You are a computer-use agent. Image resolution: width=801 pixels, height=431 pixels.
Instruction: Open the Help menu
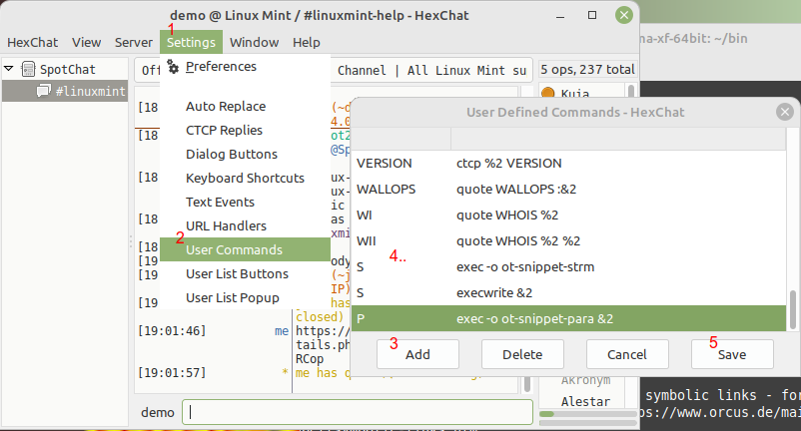pos(306,42)
